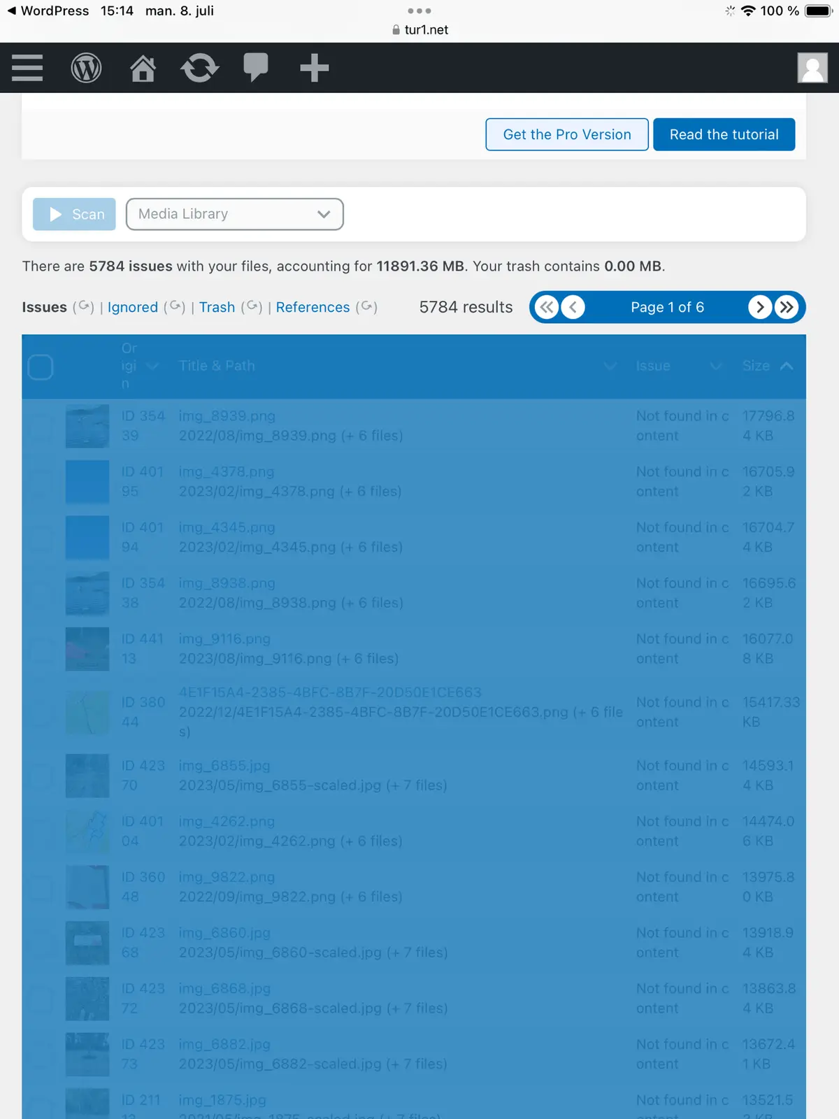Open comments speech bubble icon
This screenshot has height=1119, width=839.
click(x=256, y=68)
